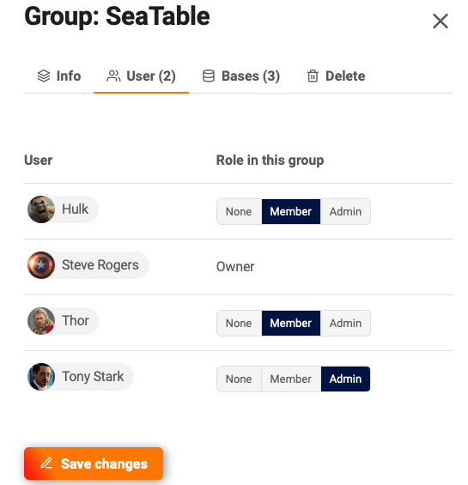Open the Bases (3) tab

pos(241,76)
